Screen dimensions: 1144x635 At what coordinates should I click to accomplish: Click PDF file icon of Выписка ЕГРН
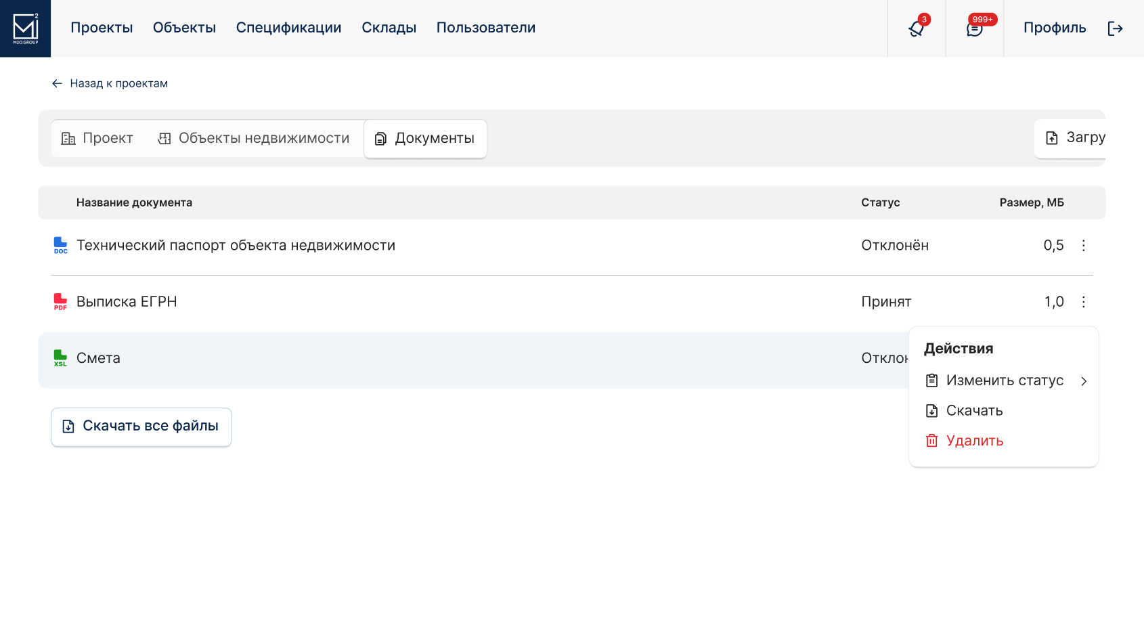click(60, 301)
